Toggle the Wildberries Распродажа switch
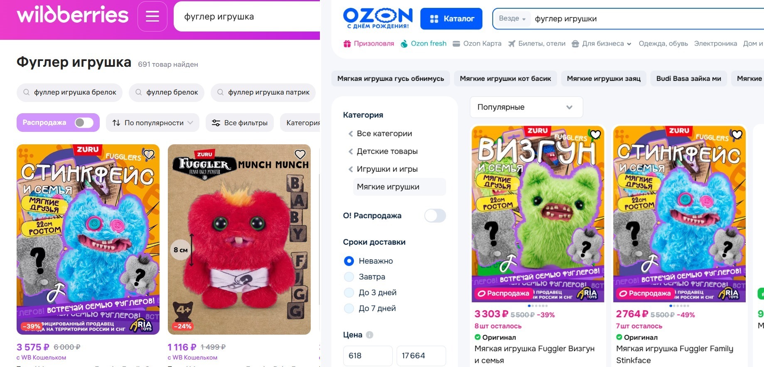The image size is (764, 367). (84, 123)
